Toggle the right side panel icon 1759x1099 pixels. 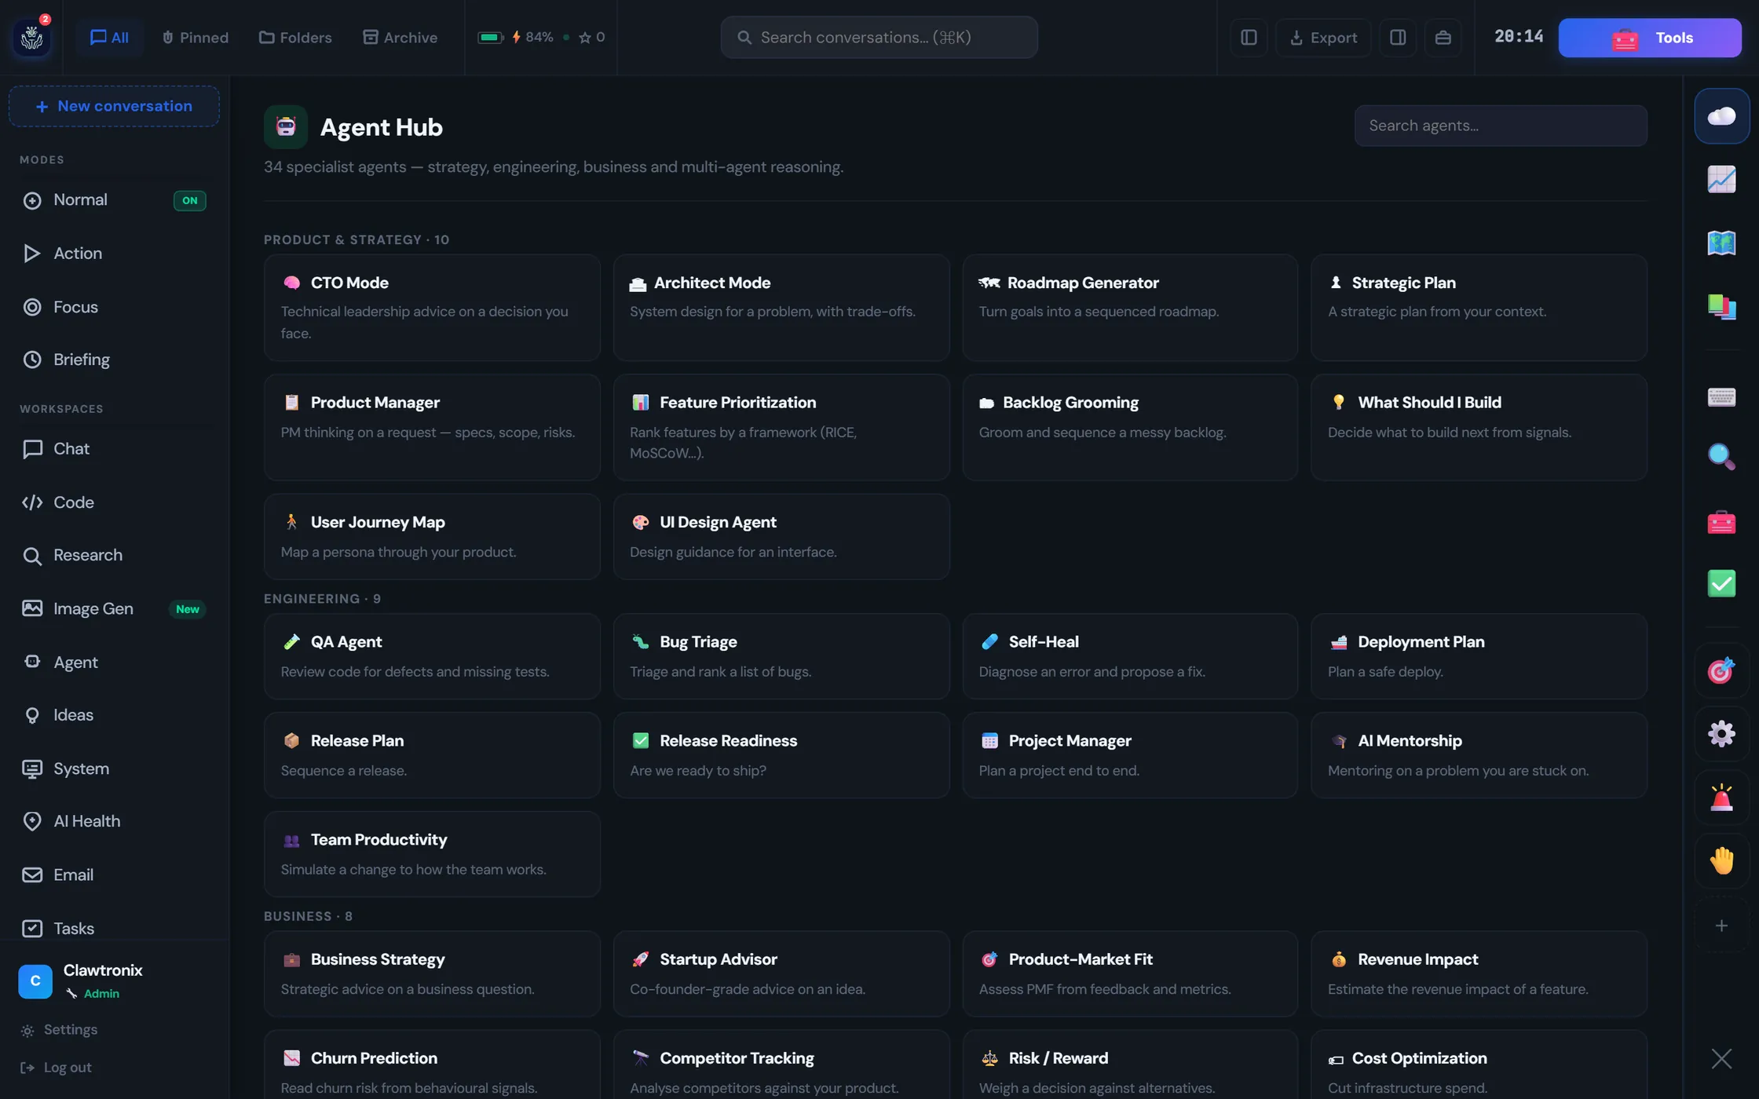1398,37
